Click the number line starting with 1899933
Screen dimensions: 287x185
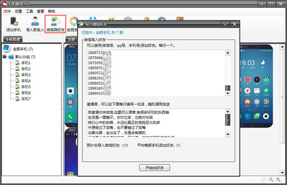[99, 93]
